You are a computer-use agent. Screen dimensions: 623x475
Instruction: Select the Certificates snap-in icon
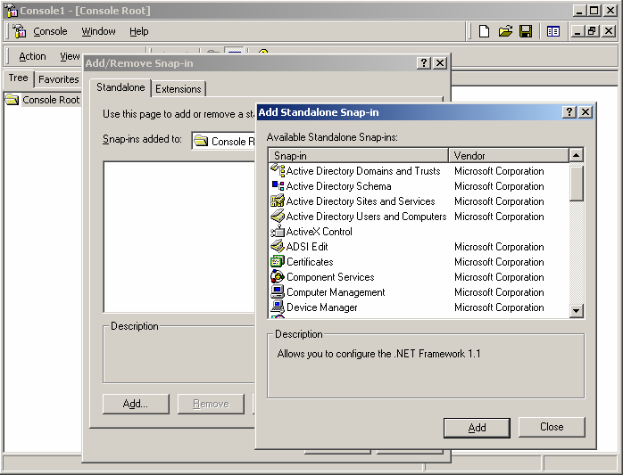click(278, 261)
